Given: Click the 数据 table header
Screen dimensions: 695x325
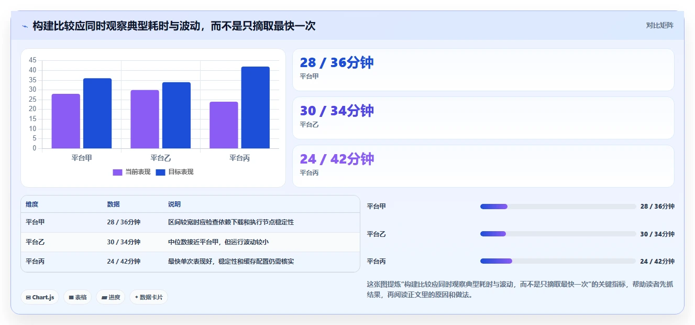Looking at the screenshot, I should (x=114, y=204).
